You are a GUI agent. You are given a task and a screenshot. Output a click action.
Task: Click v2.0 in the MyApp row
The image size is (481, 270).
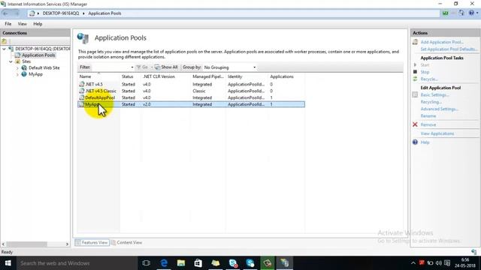pos(147,104)
